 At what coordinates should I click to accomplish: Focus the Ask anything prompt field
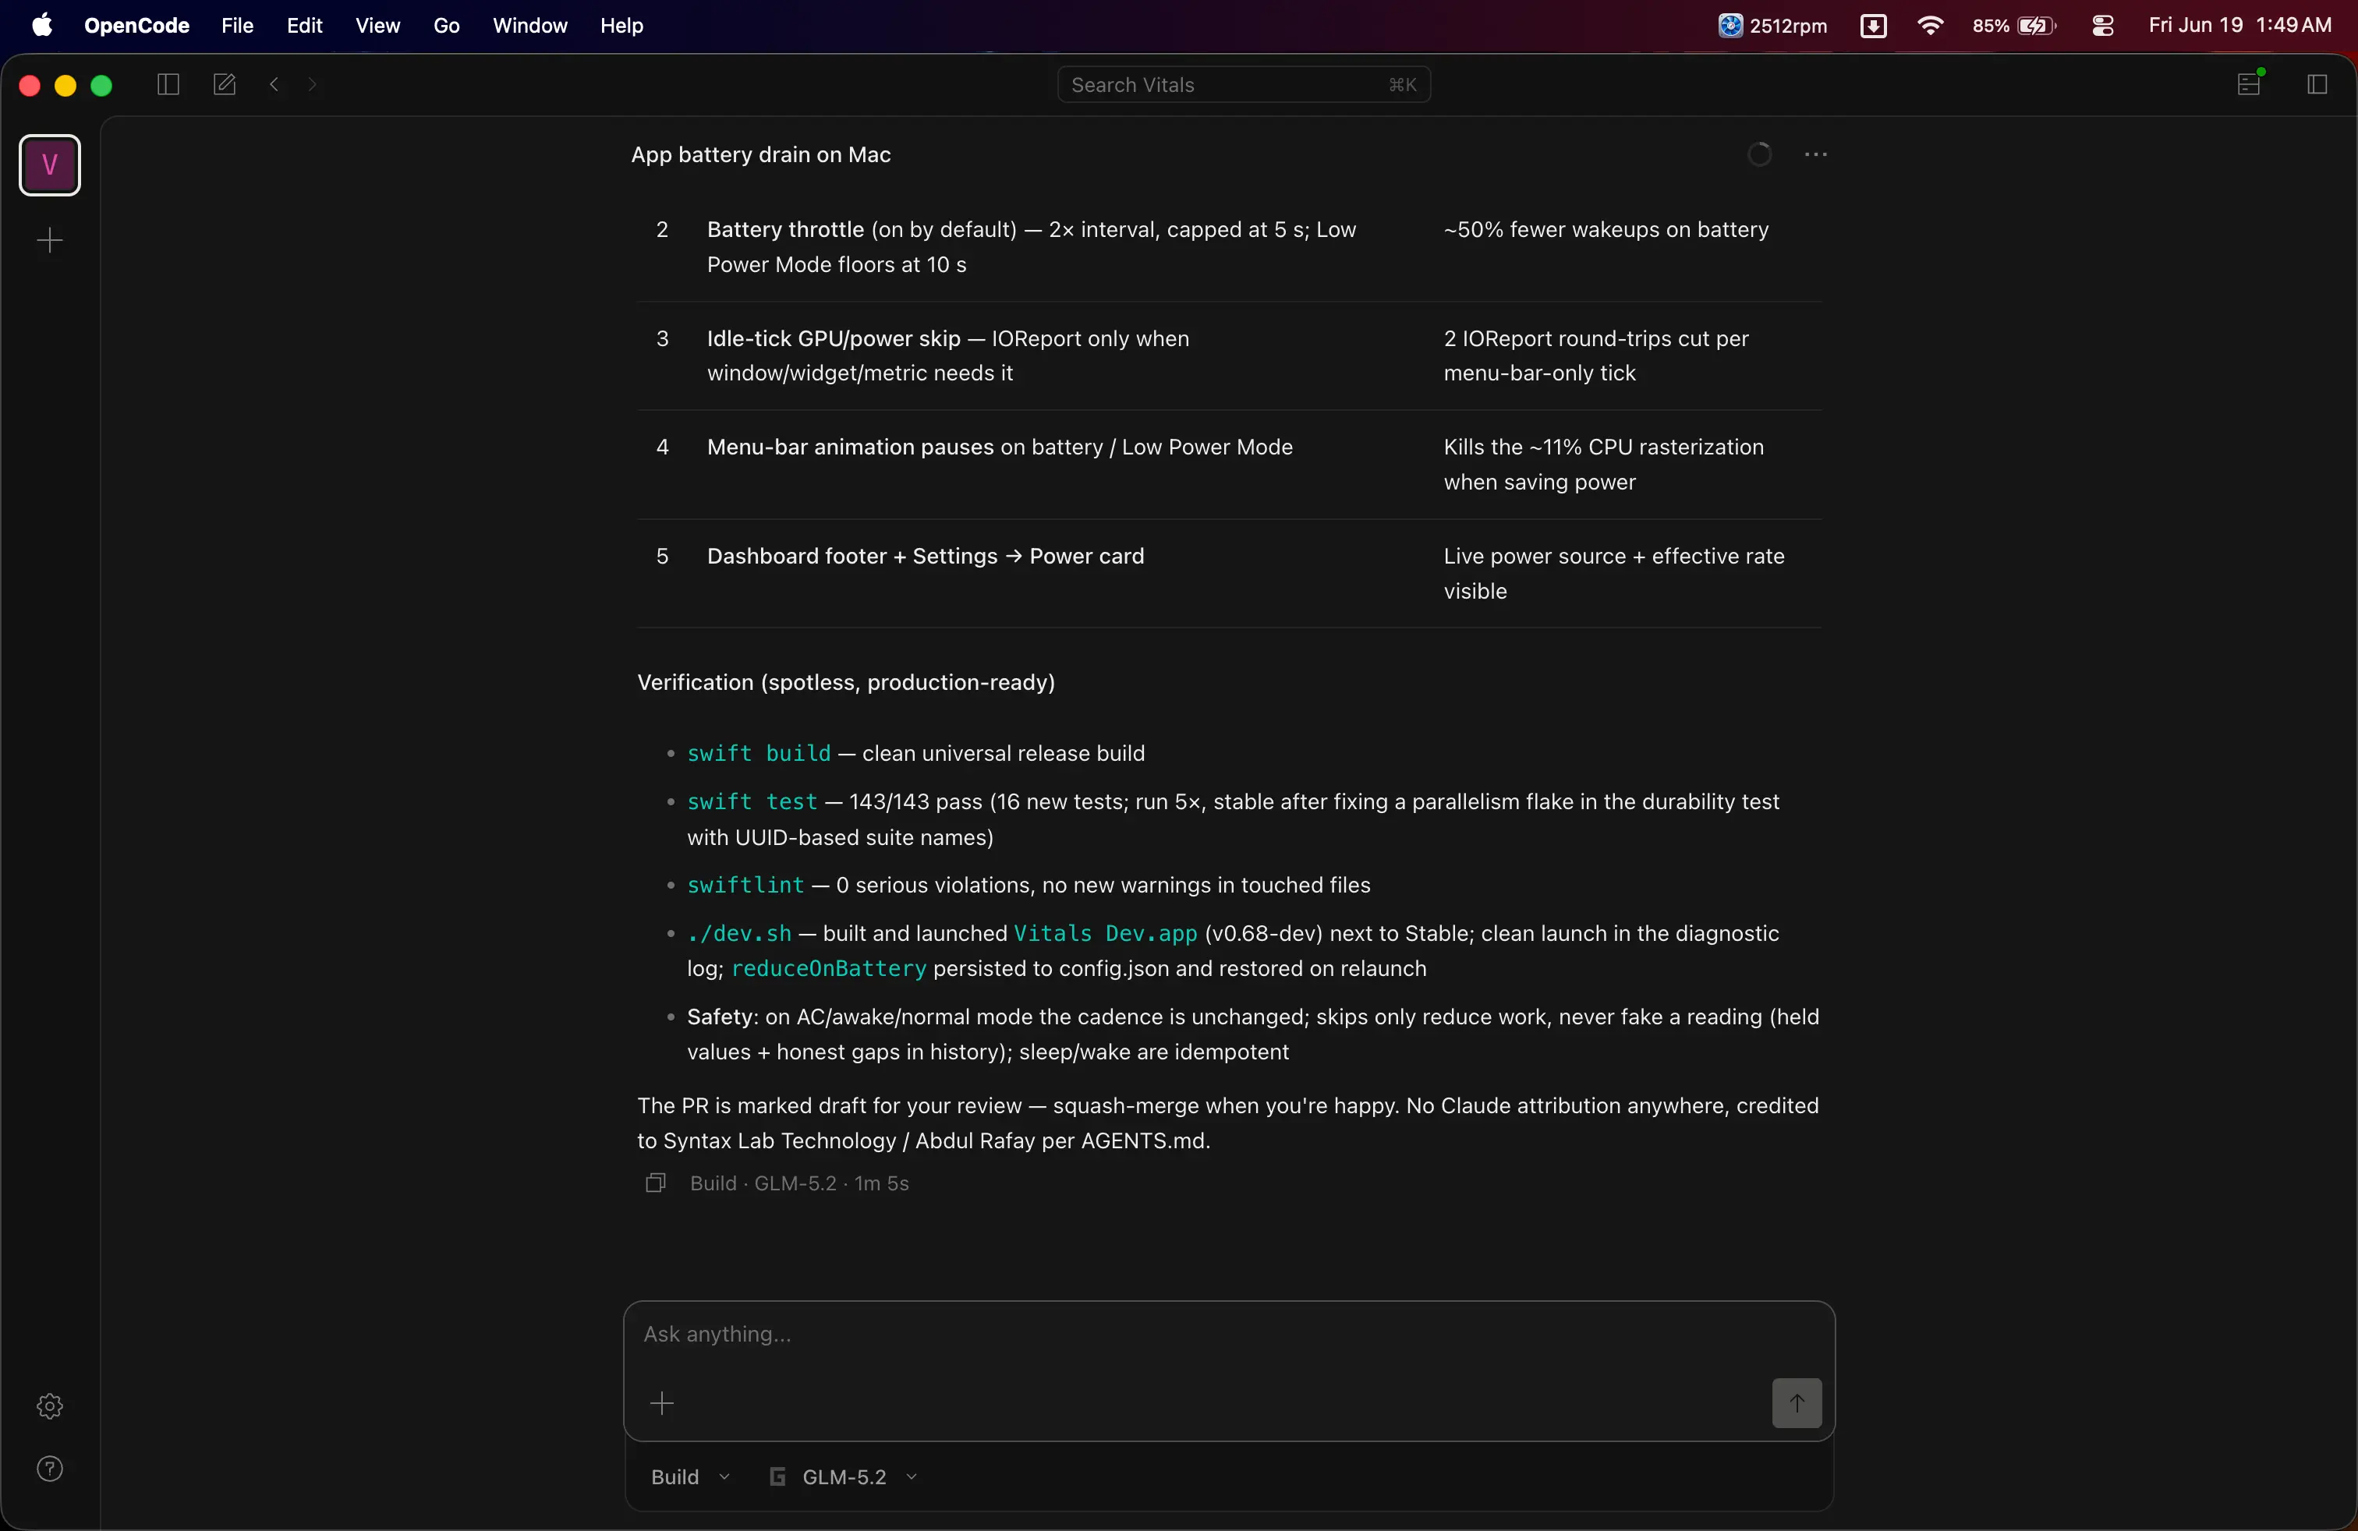[1229, 1335]
